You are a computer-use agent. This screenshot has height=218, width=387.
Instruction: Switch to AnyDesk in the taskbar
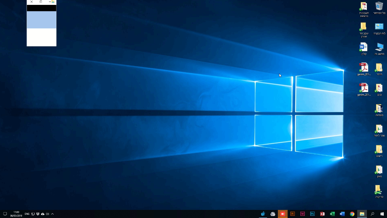click(x=283, y=214)
